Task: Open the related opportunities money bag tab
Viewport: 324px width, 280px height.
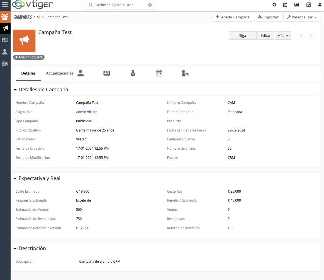Action: point(133,73)
